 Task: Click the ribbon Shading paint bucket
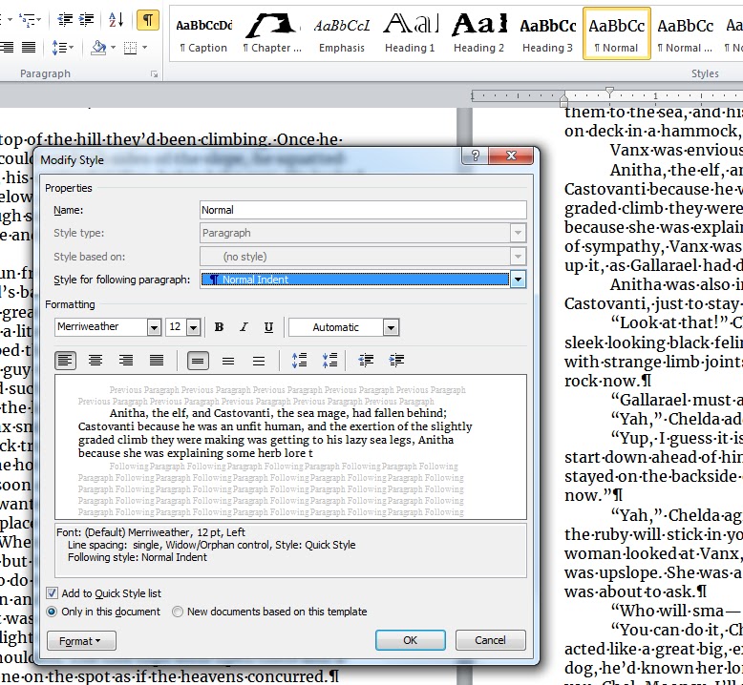(98, 48)
